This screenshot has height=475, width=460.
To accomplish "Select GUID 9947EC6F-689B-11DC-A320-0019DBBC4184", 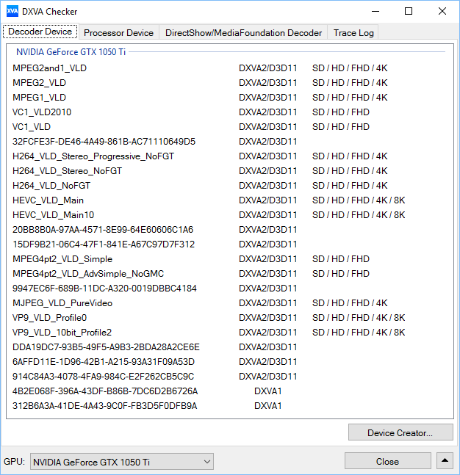I will (104, 289).
